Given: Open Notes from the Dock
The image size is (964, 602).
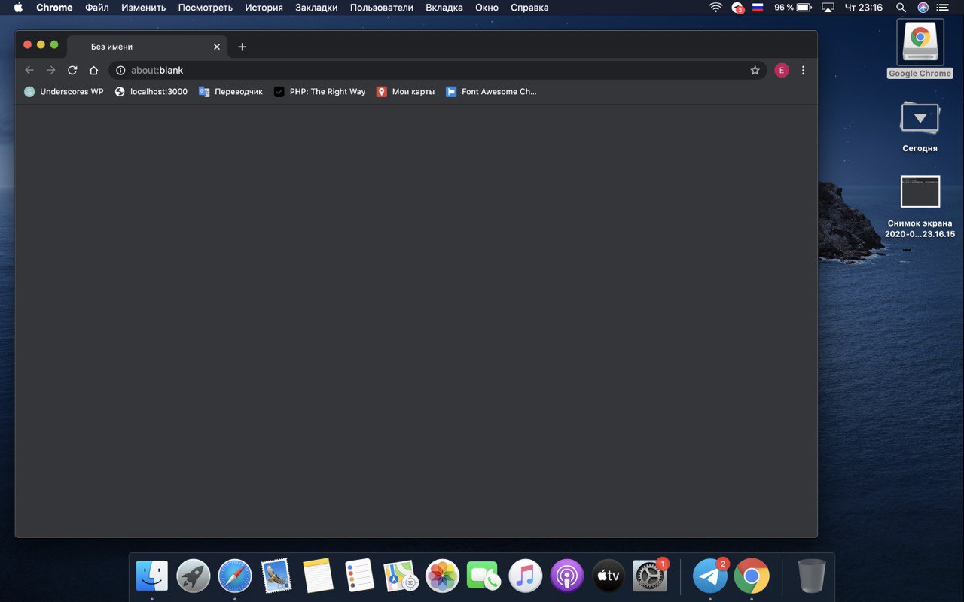Looking at the screenshot, I should coord(318,576).
